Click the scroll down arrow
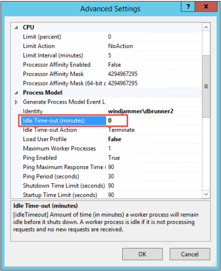The width and height of the screenshot is (221, 271). pyautogui.click(x=206, y=194)
